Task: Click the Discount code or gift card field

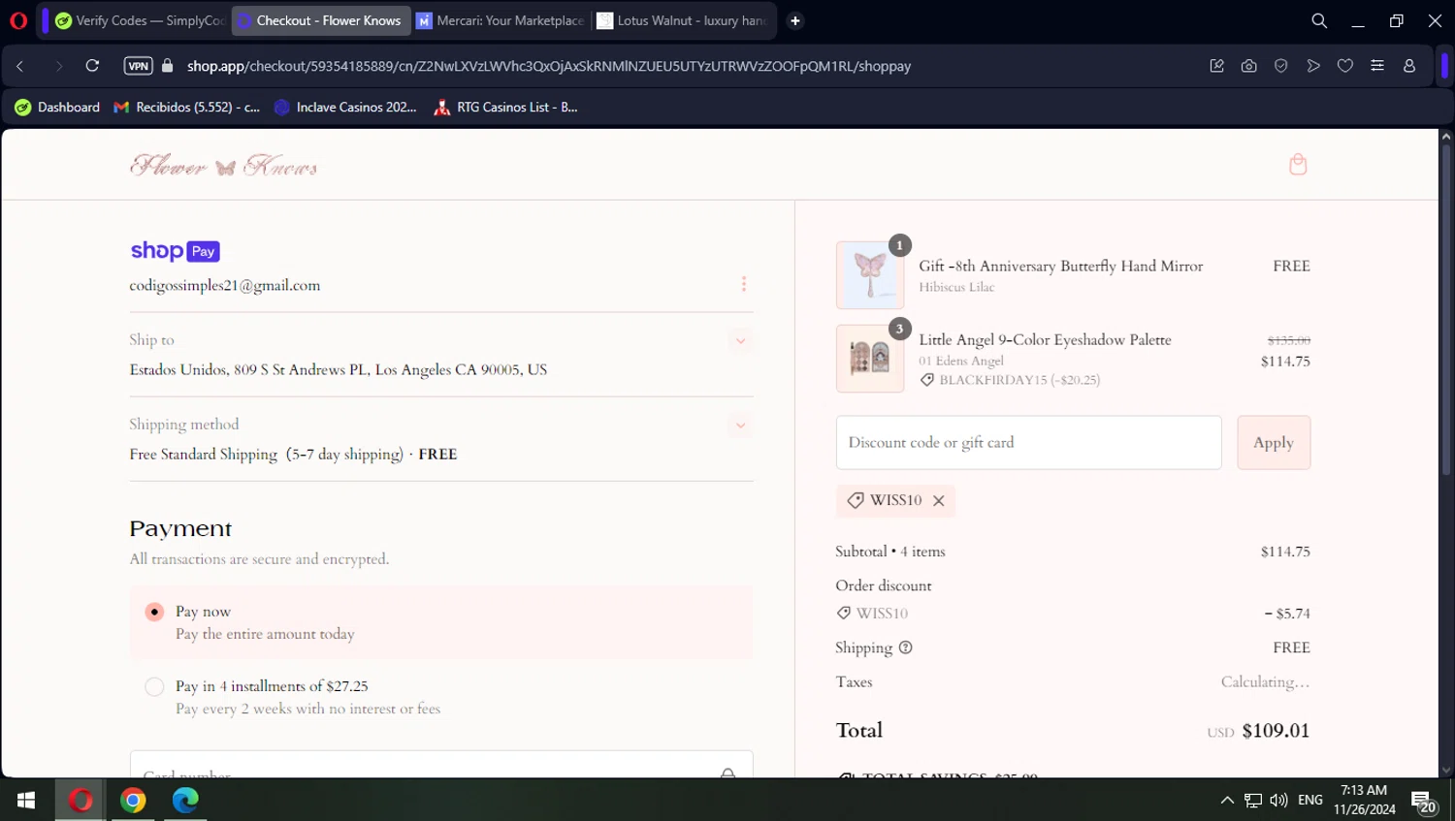Action: tap(1028, 443)
